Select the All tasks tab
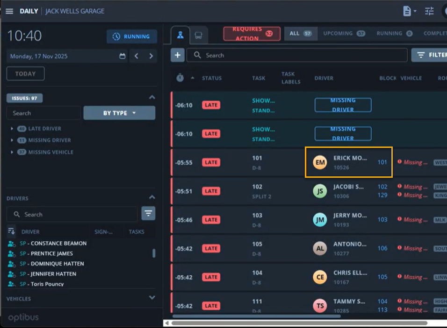This screenshot has width=447, height=328. (300, 34)
